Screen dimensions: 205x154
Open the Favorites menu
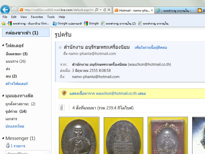click(x=37, y=17)
